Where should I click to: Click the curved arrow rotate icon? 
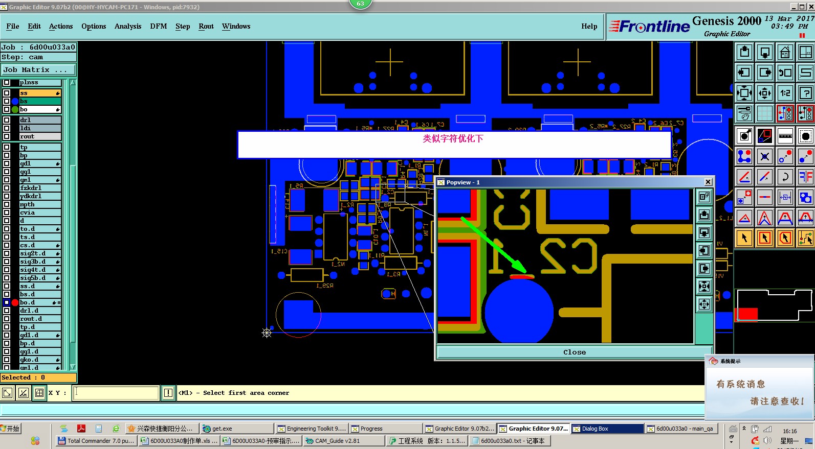[785, 177]
